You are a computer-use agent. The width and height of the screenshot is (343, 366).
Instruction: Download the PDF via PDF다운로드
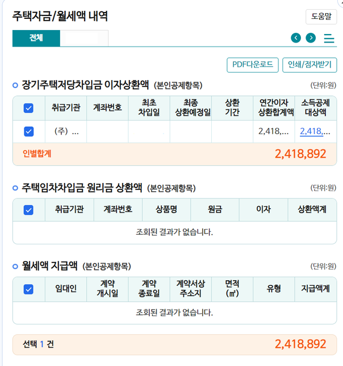[252, 65]
